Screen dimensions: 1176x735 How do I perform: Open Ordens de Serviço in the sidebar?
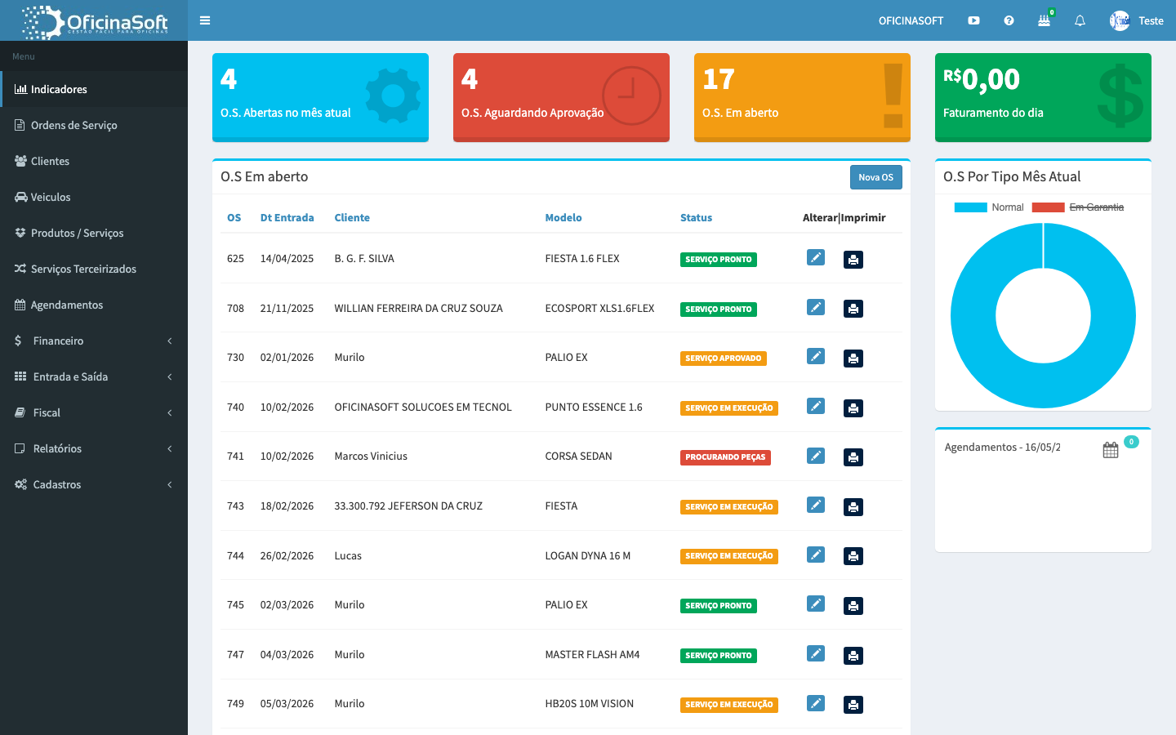click(94, 125)
